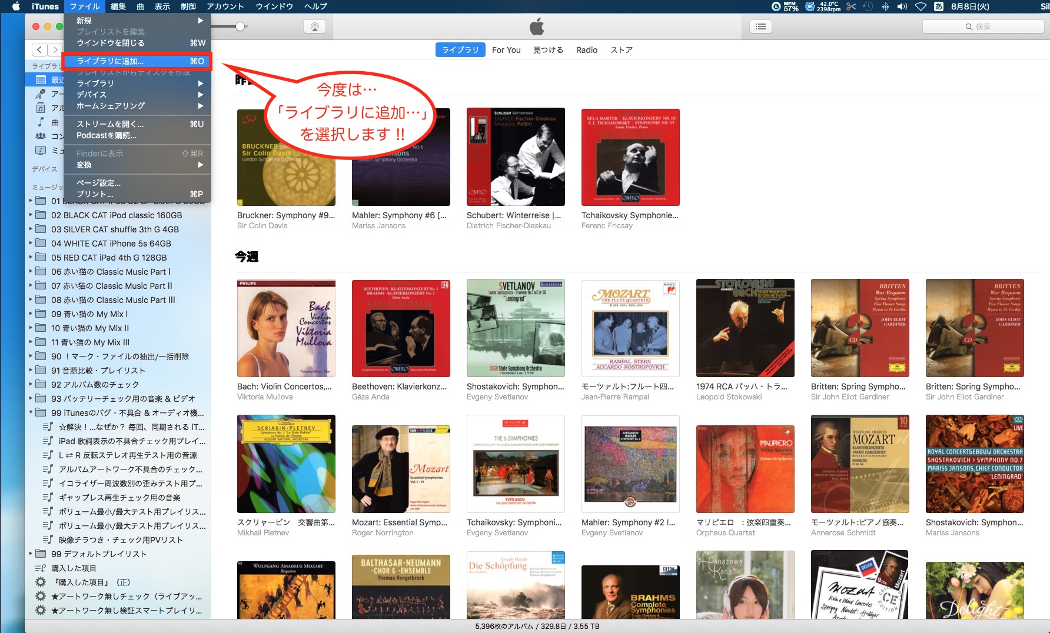
Task: Select the Music Videos icon in sidebar
Action: (41, 150)
